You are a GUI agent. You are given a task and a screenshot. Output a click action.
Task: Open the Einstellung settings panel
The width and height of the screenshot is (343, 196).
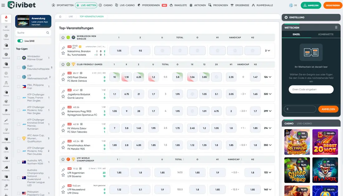[x=311, y=17]
